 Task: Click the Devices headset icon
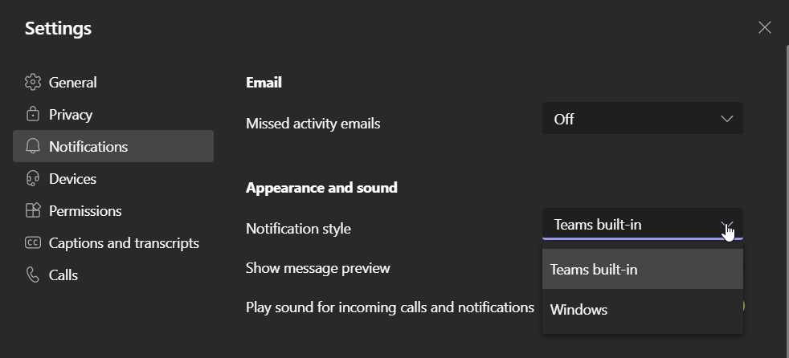pos(33,178)
